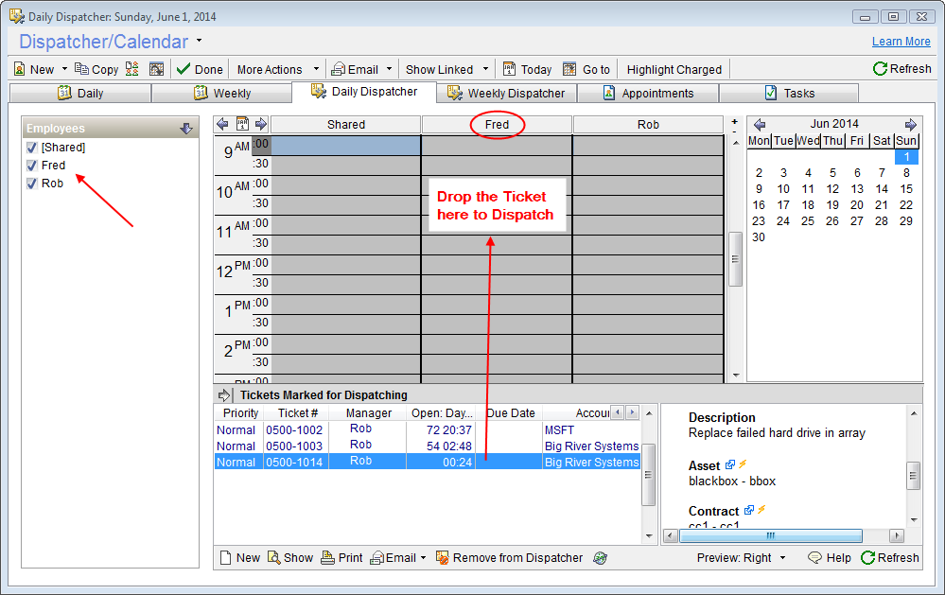Click the plus button above the grid scrollbar

click(735, 121)
